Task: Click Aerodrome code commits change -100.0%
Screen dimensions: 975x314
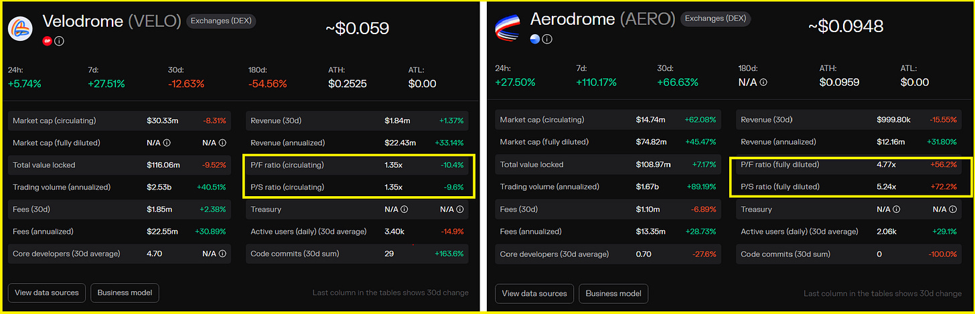Action: [942, 254]
